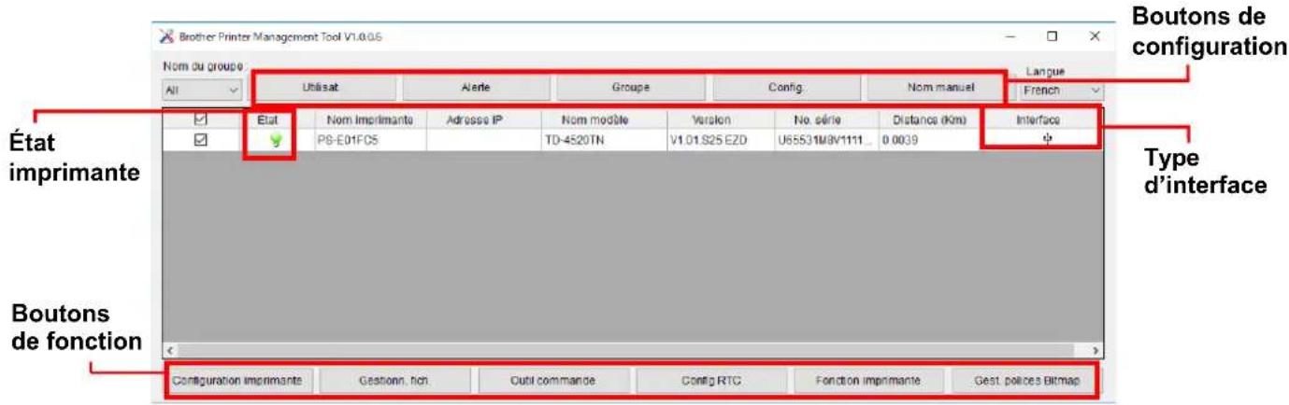This screenshot has height=405, width=1289.
Task: Open the Nom du groupe dropdown
Action: pyautogui.click(x=203, y=91)
